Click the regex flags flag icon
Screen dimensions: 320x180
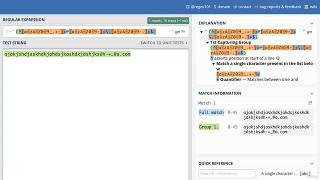coord(183,31)
